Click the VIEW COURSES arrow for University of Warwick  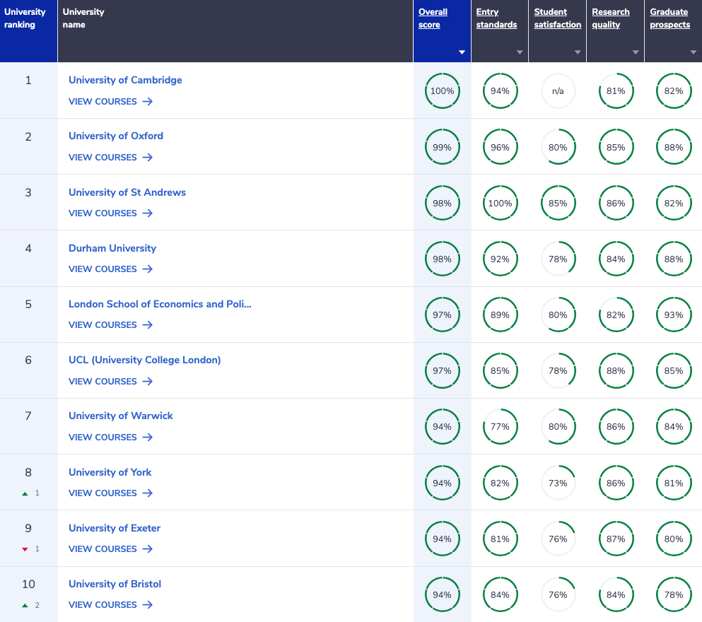coord(147,438)
